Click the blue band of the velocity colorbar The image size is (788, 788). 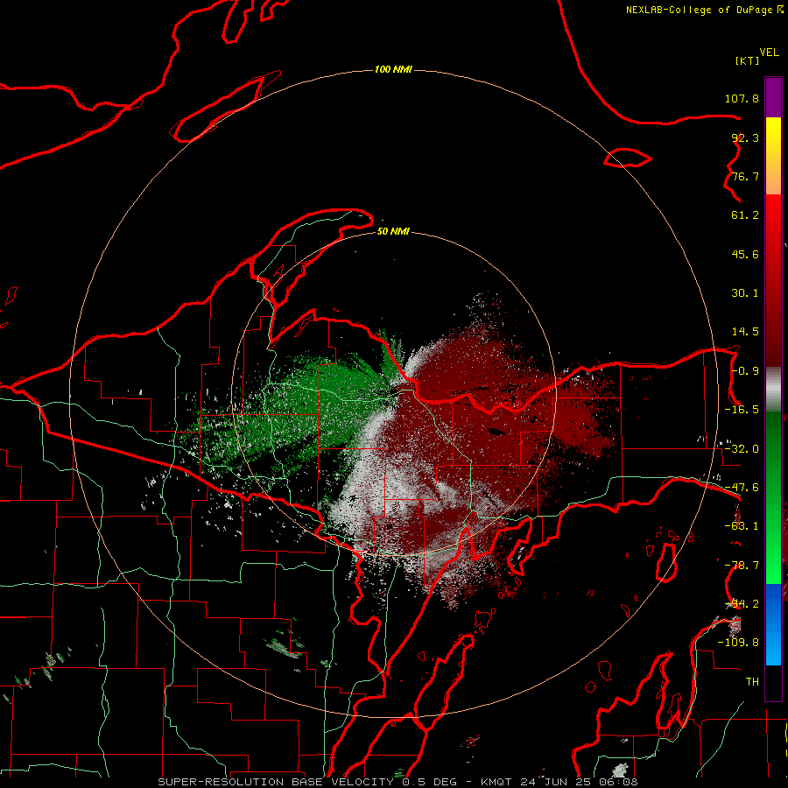point(773,624)
